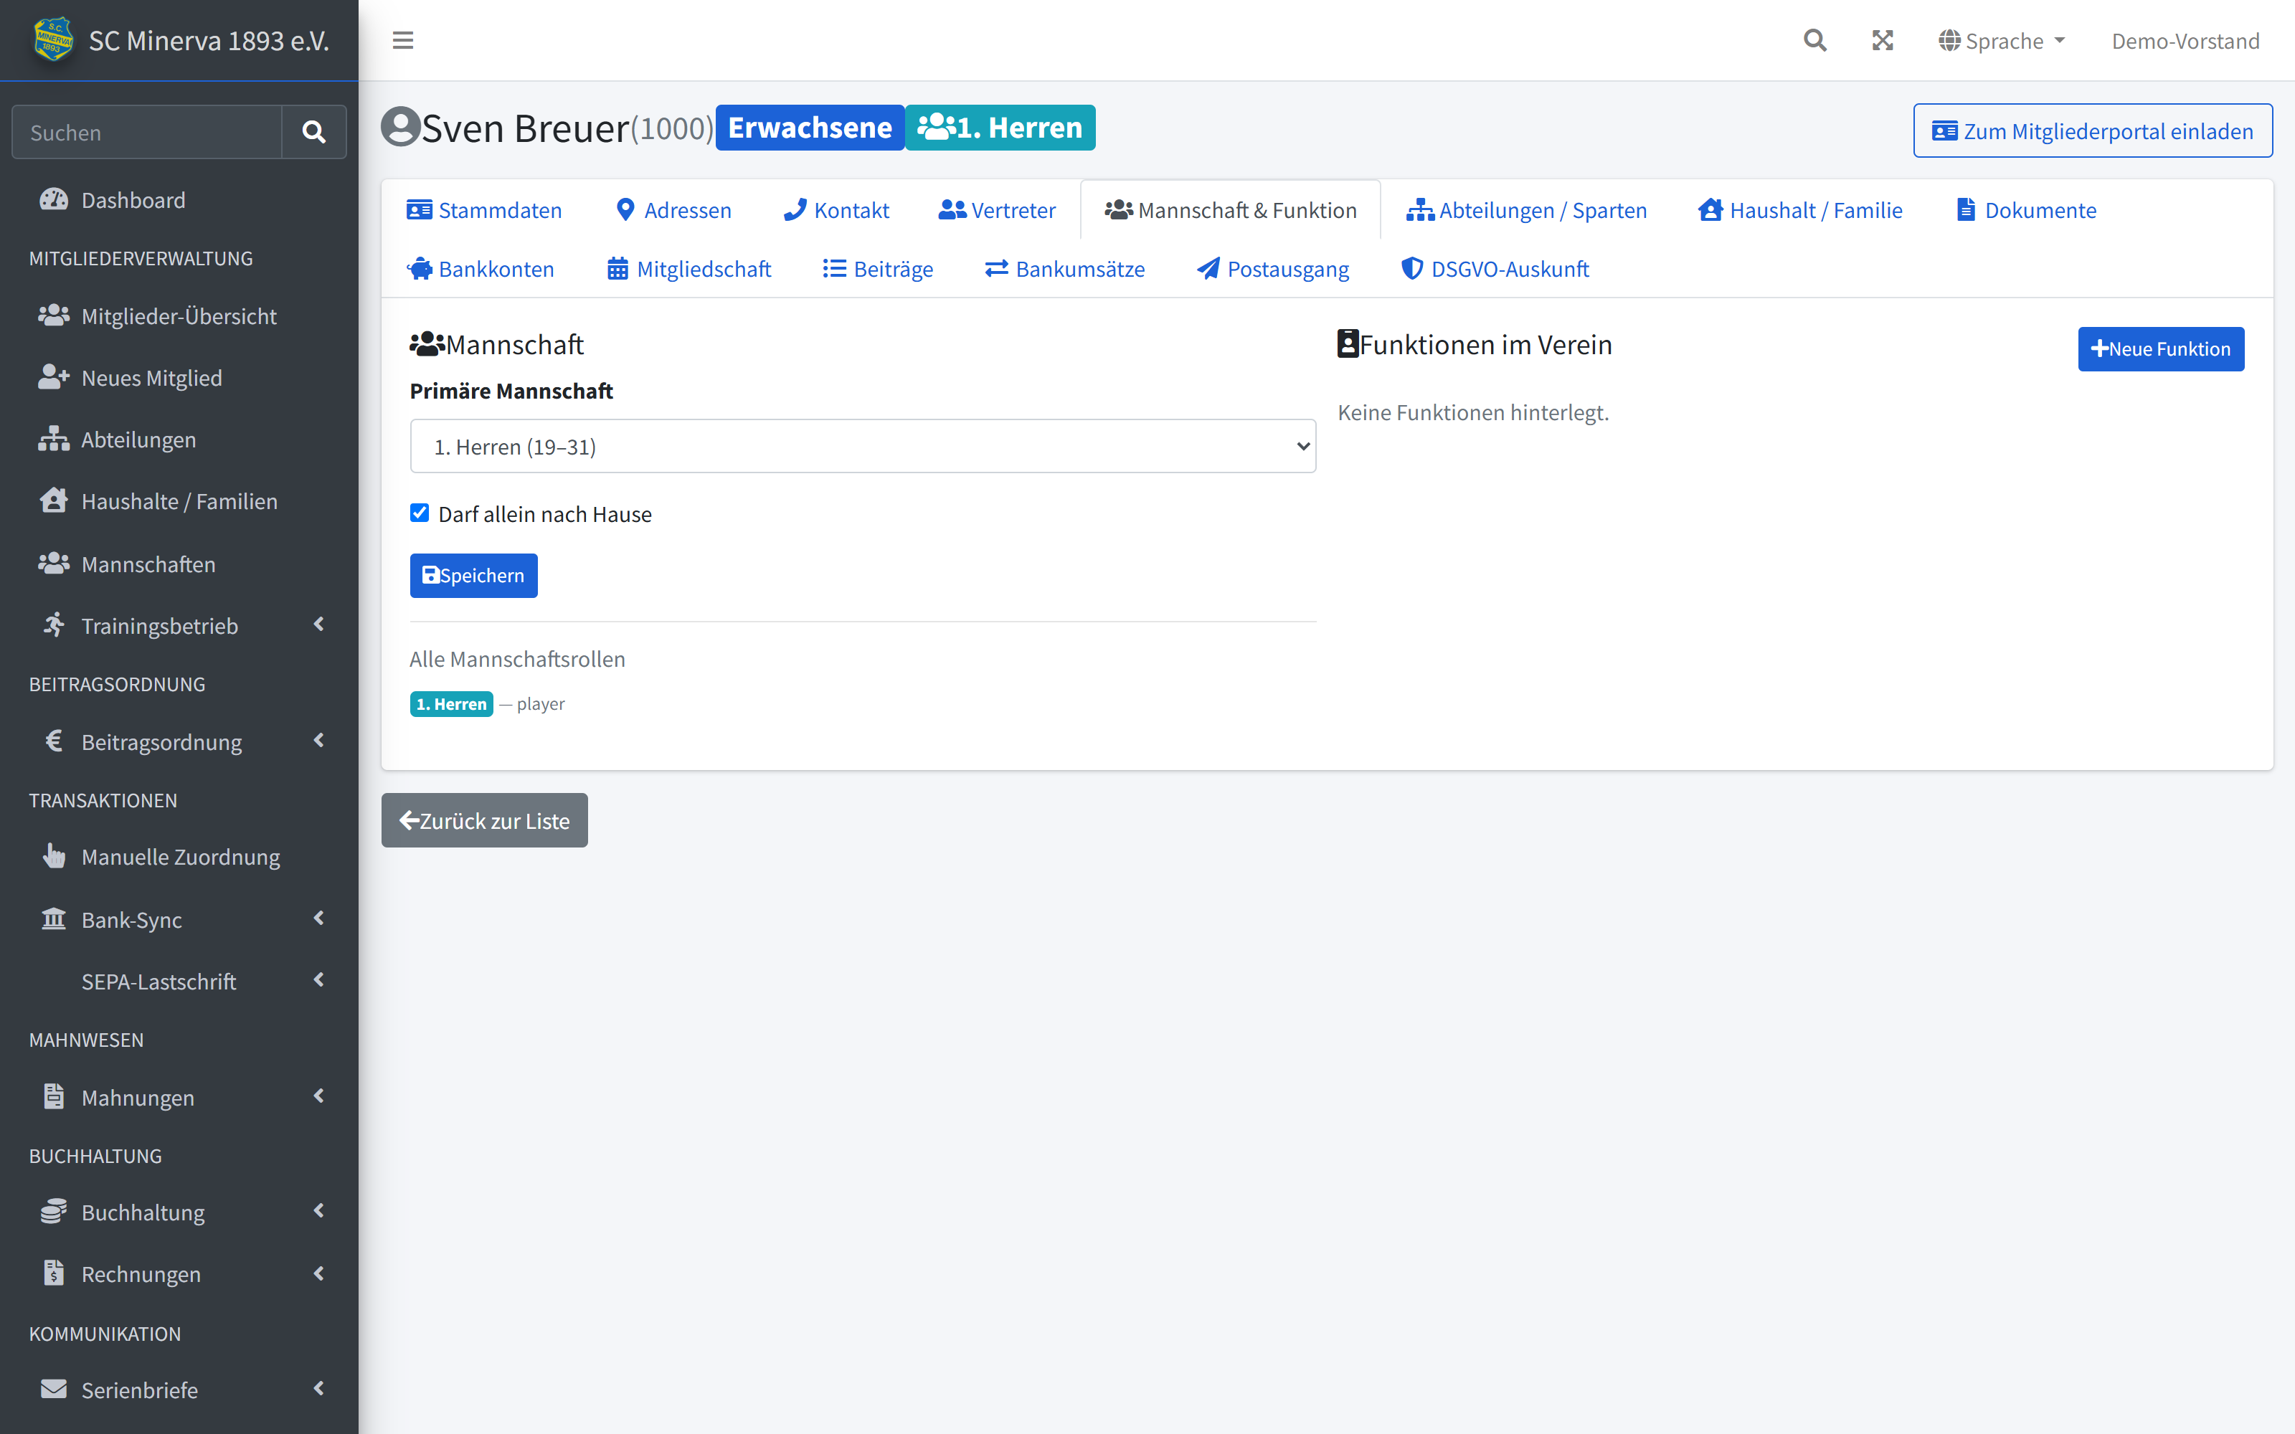Click the Neues Mitglied user-plus icon
2295x1434 pixels.
tap(54, 377)
